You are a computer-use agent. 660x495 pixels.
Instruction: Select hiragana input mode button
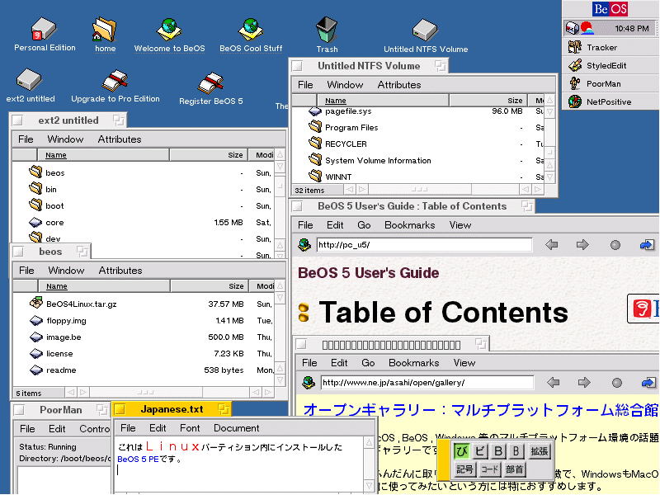point(462,451)
